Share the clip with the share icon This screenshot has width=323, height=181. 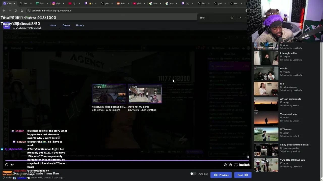(231, 165)
